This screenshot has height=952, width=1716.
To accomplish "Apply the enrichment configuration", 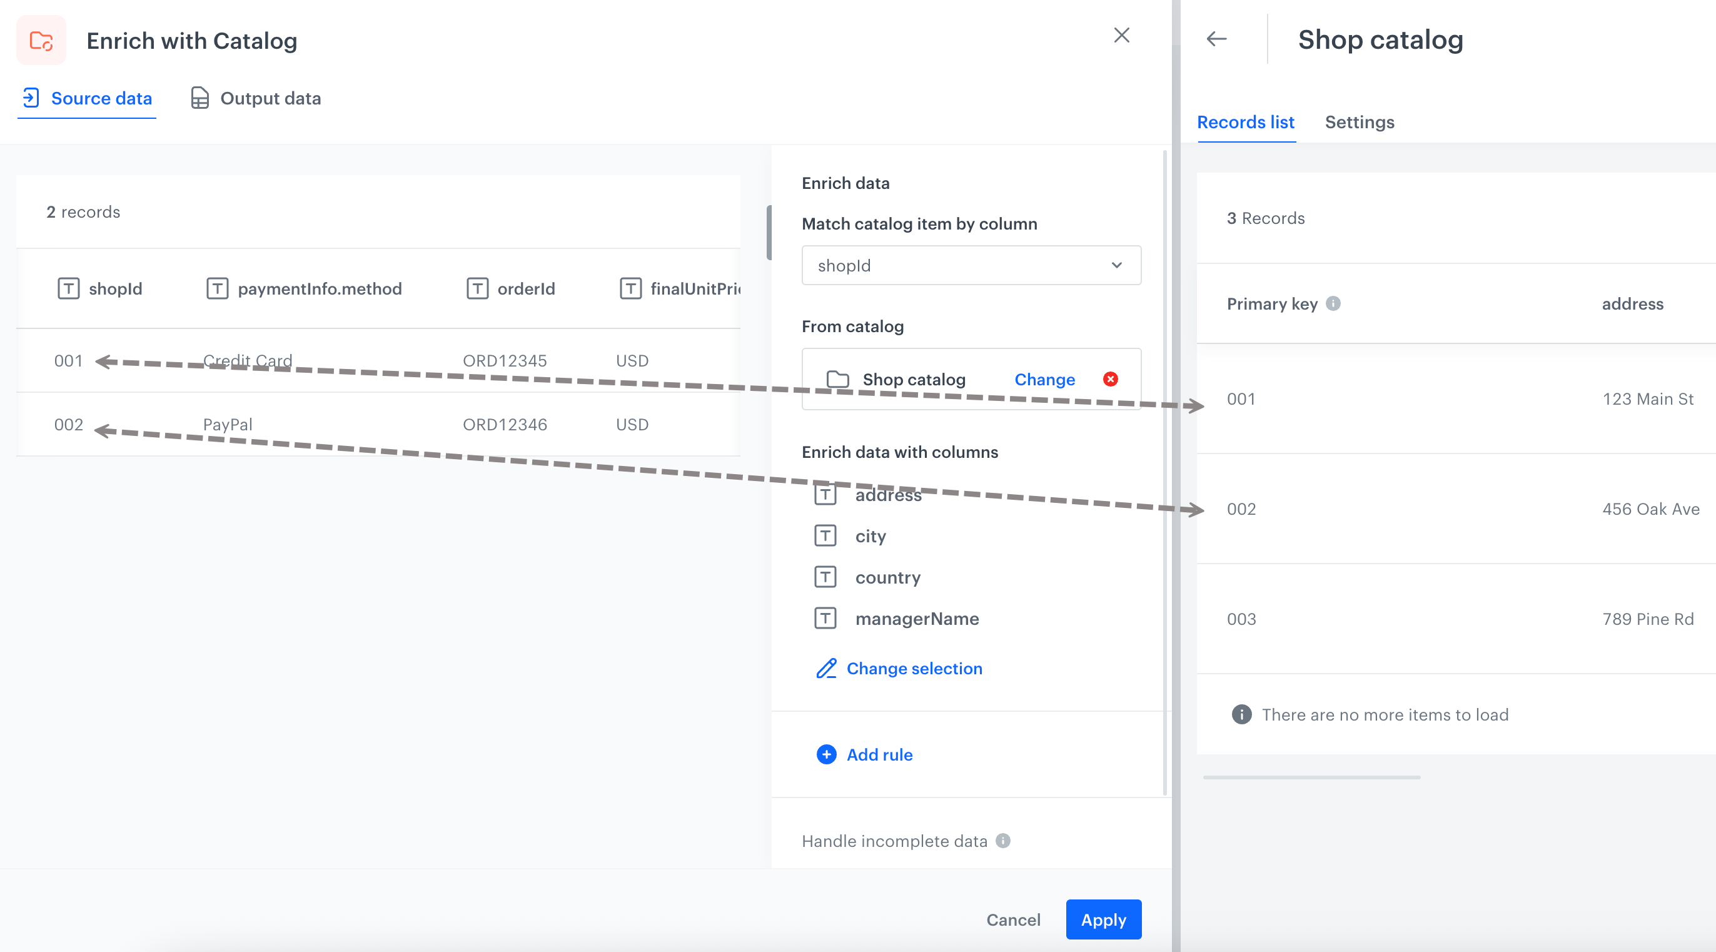I will 1103,919.
